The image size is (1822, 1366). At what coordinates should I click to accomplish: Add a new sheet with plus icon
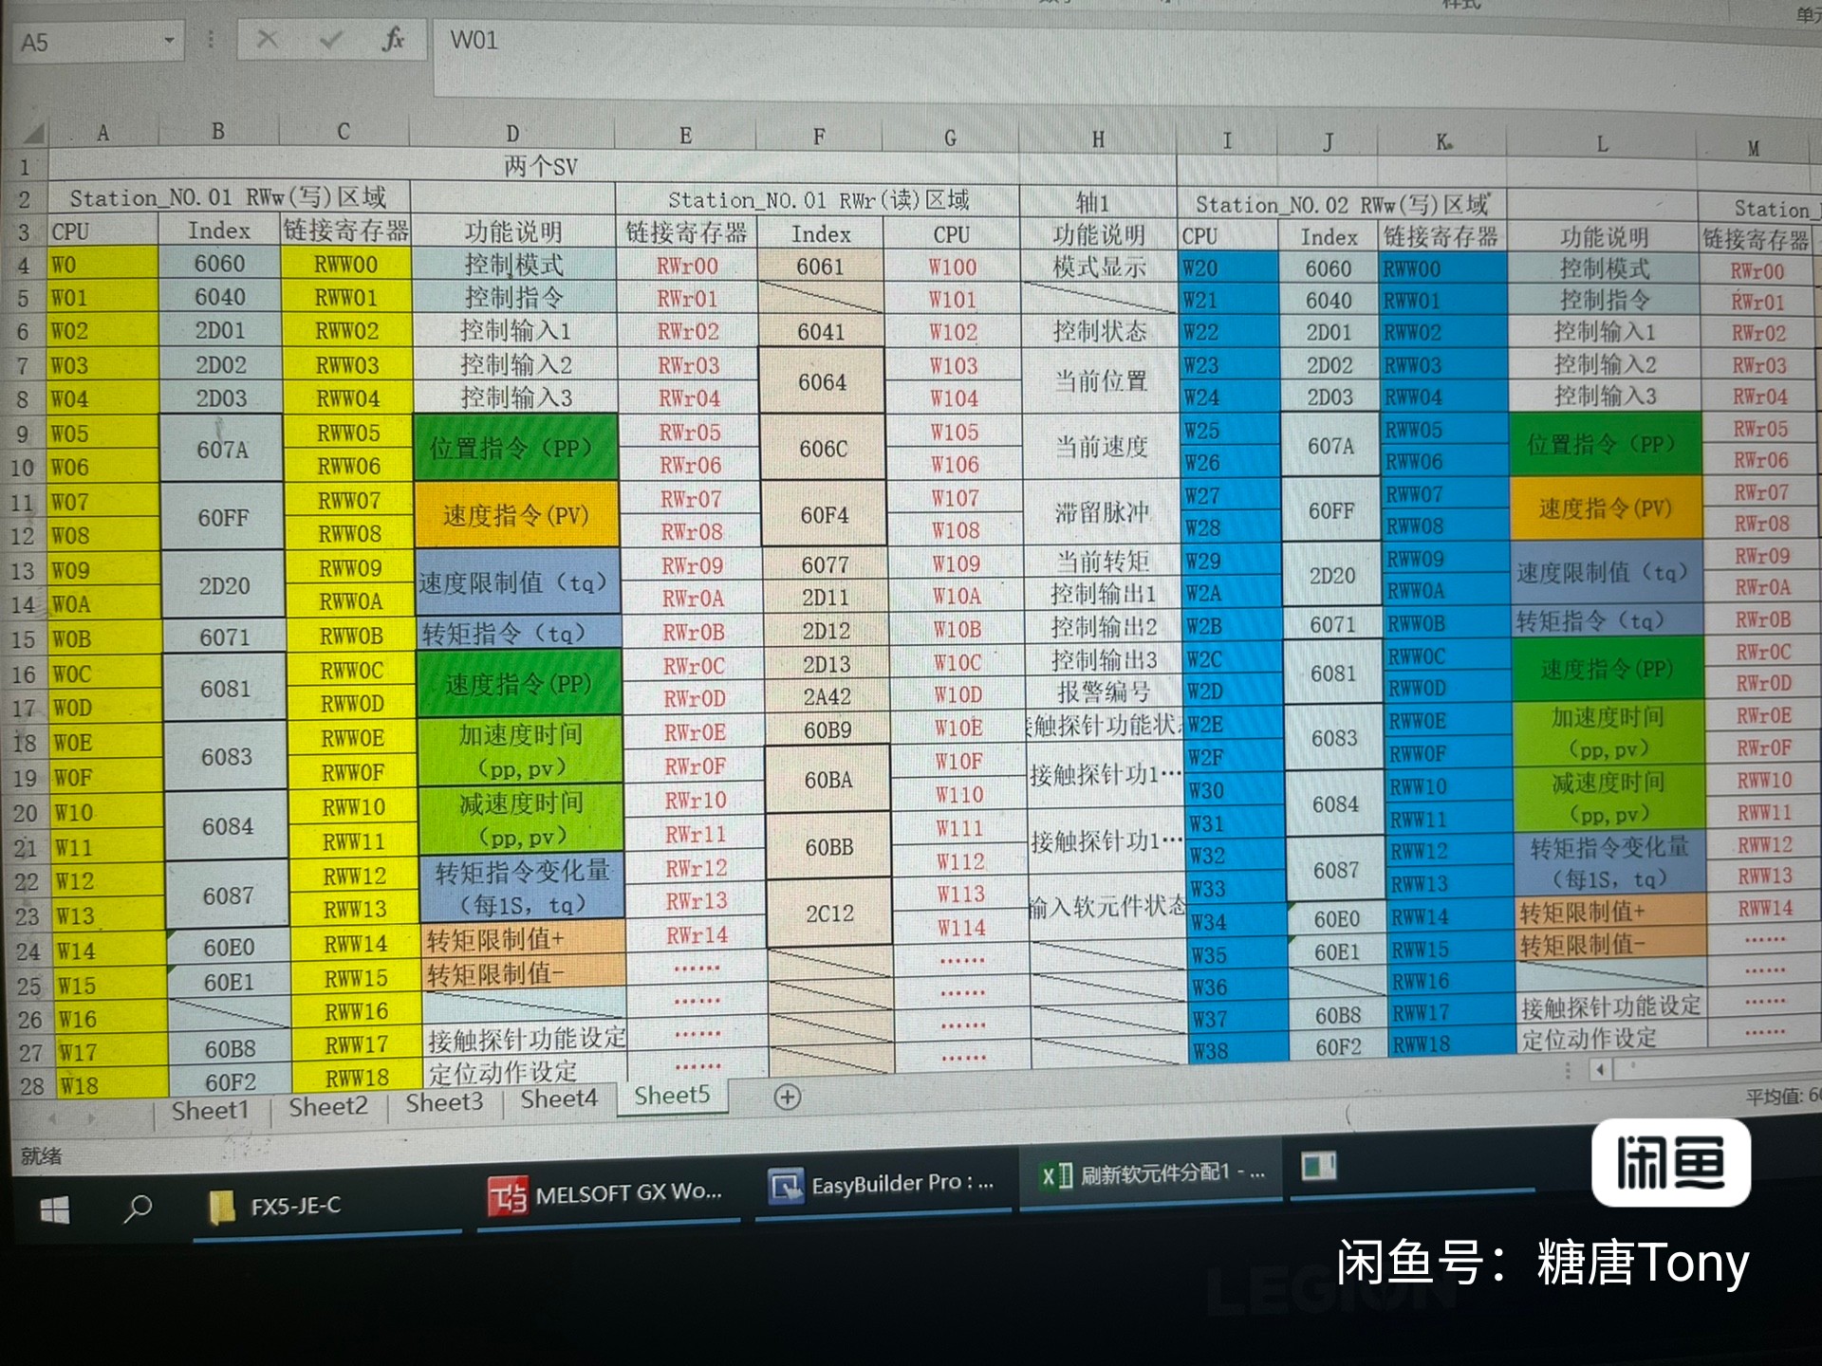(x=787, y=1098)
